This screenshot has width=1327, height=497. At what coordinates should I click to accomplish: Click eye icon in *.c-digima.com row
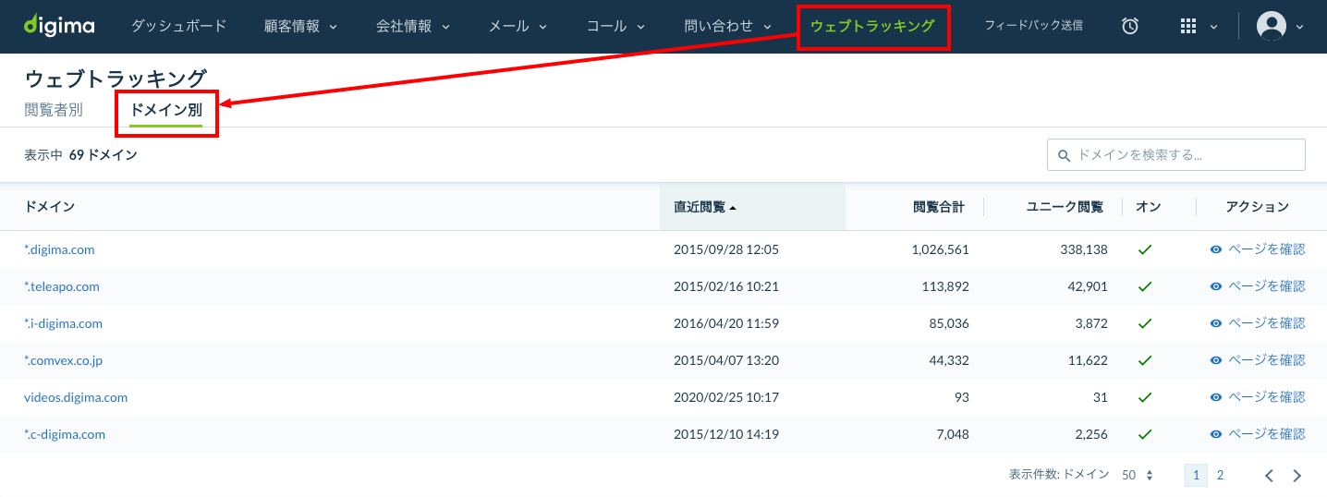pos(1216,434)
